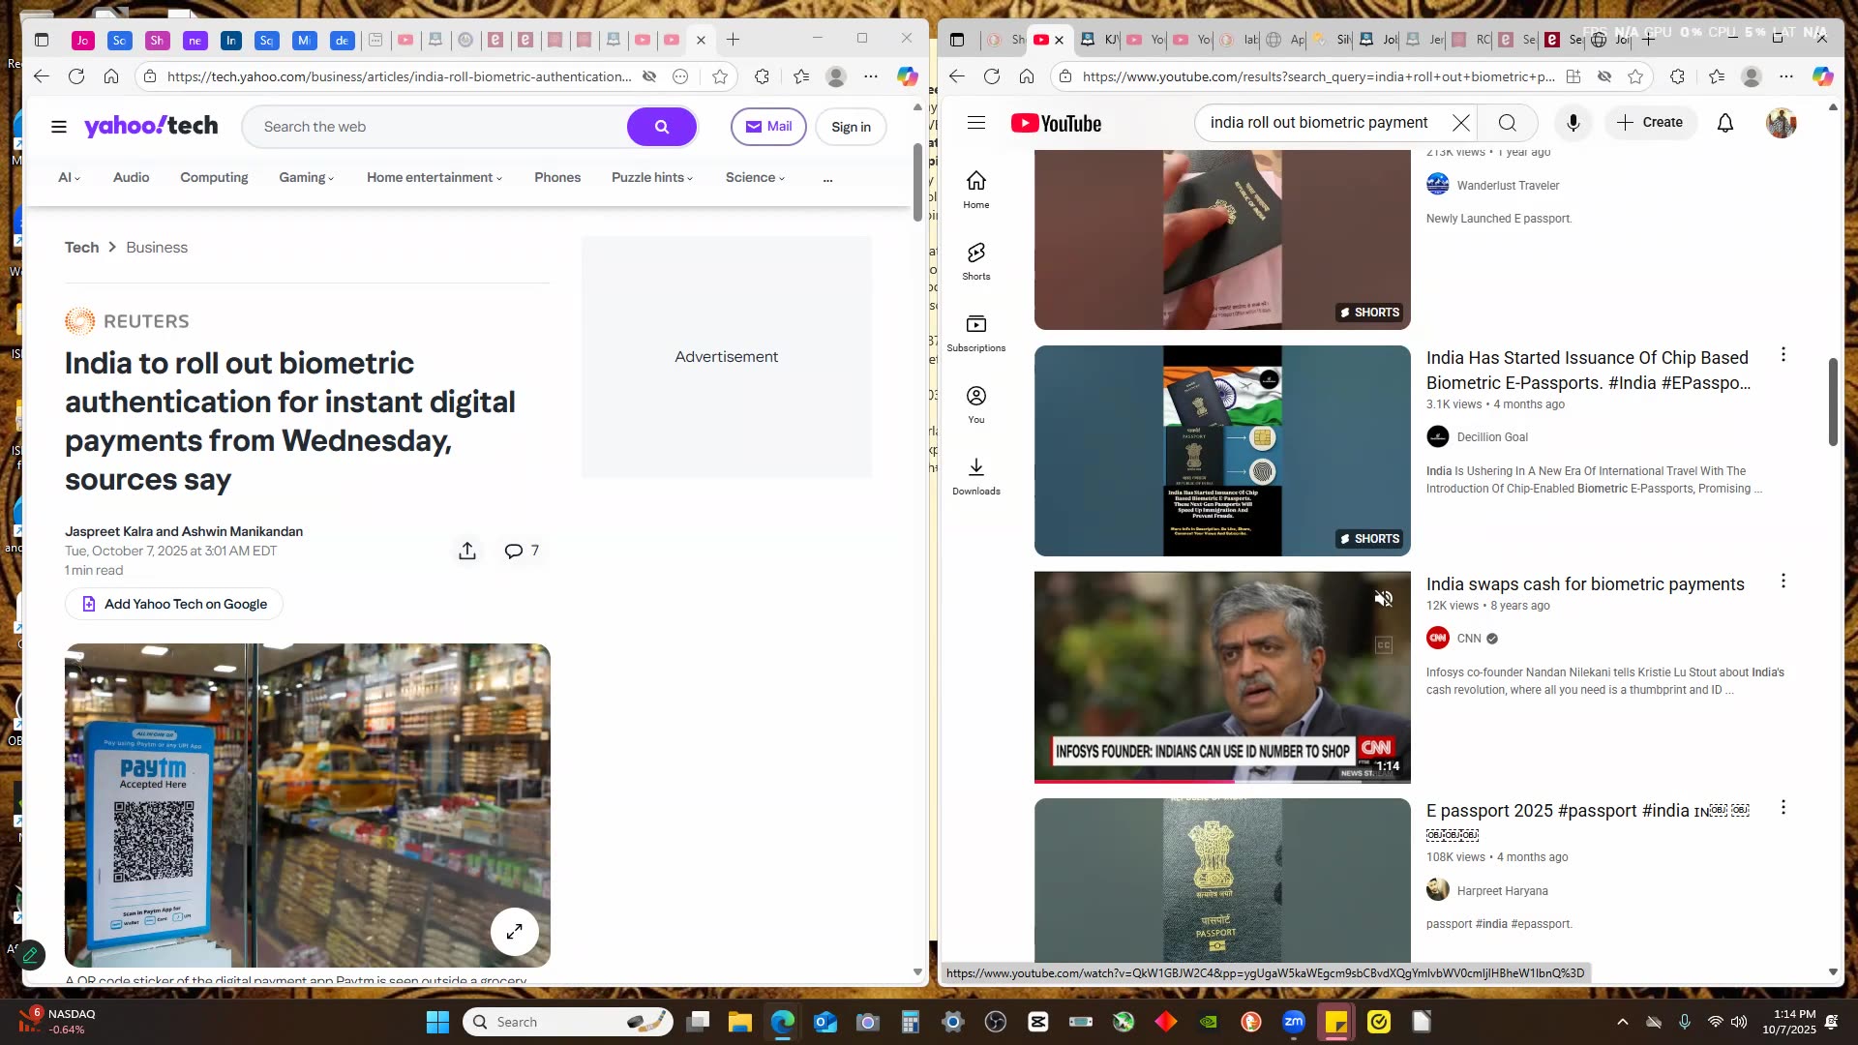Open Downloads in YouTube sidebar

pyautogui.click(x=975, y=476)
